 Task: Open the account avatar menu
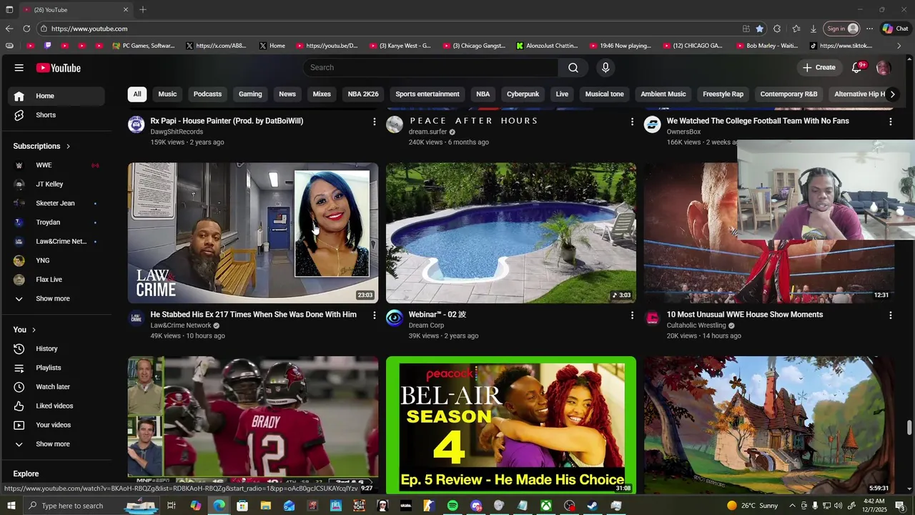(884, 67)
